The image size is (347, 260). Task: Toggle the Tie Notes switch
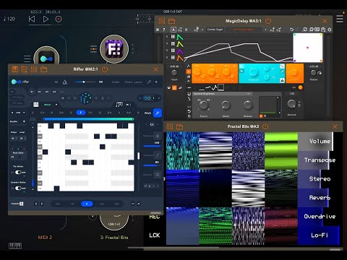click(x=19, y=173)
